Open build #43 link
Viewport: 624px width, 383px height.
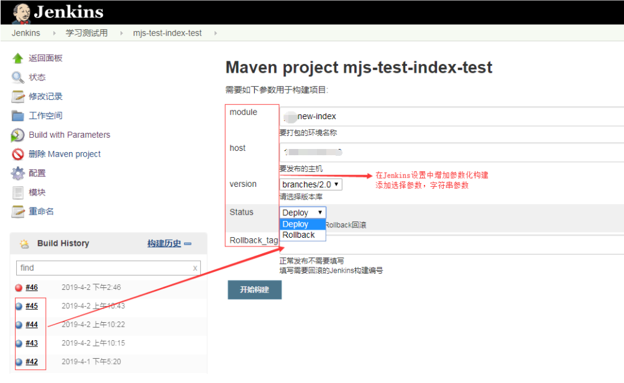32,343
